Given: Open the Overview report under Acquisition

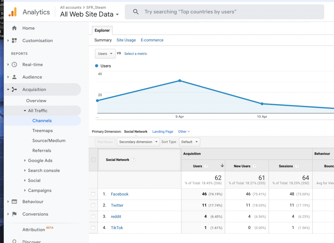Looking at the screenshot, I should pos(36,100).
